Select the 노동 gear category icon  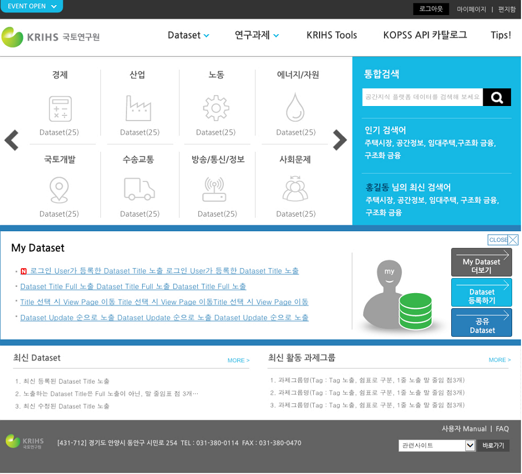216,108
